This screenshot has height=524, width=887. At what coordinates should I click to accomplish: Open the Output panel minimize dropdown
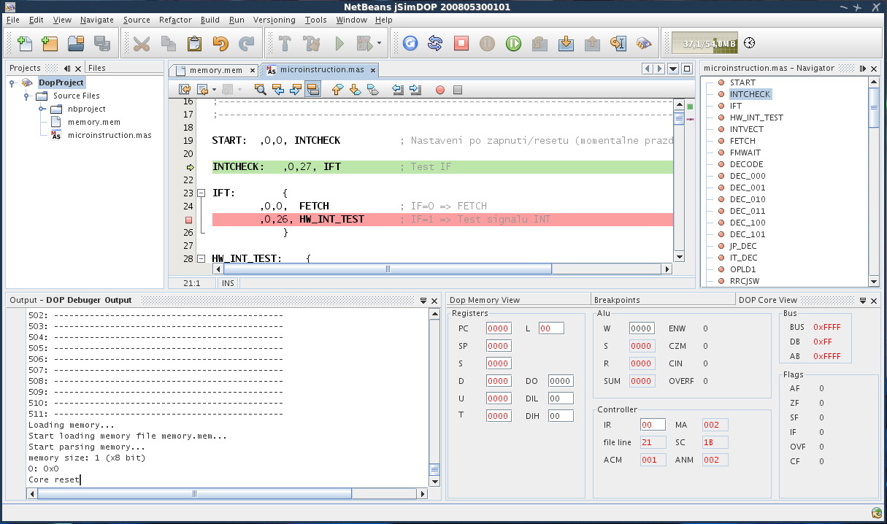tap(423, 301)
